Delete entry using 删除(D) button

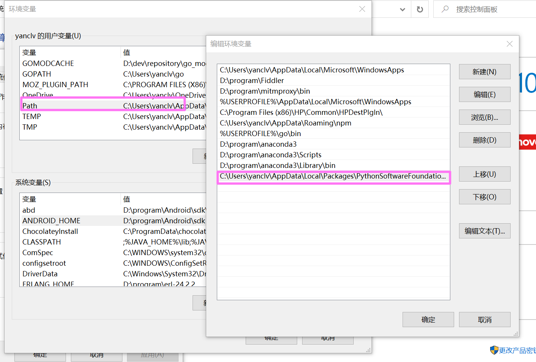pyautogui.click(x=484, y=140)
